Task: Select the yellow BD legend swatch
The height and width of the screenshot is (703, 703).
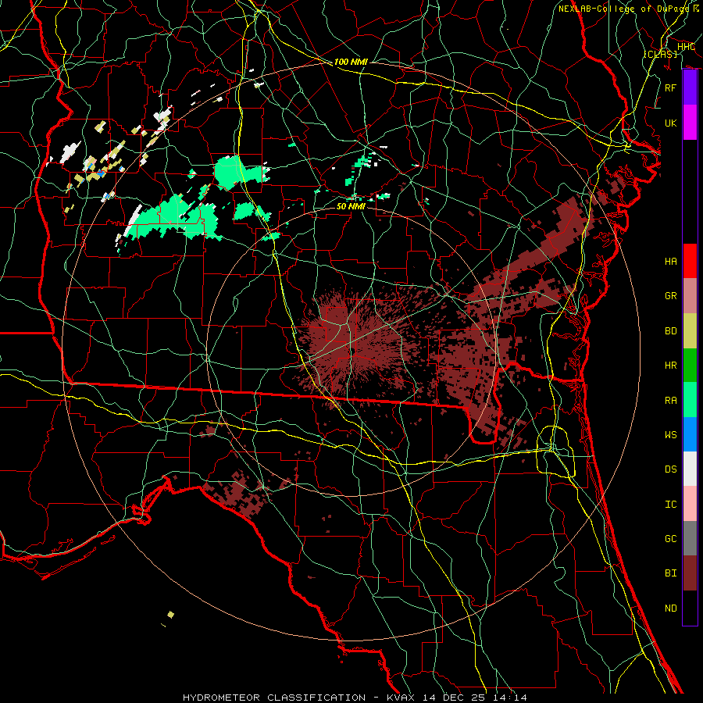Action: [690, 331]
